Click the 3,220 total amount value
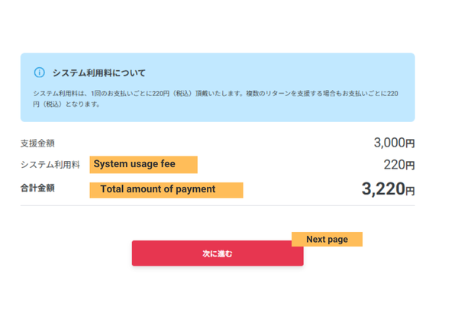 coord(382,189)
